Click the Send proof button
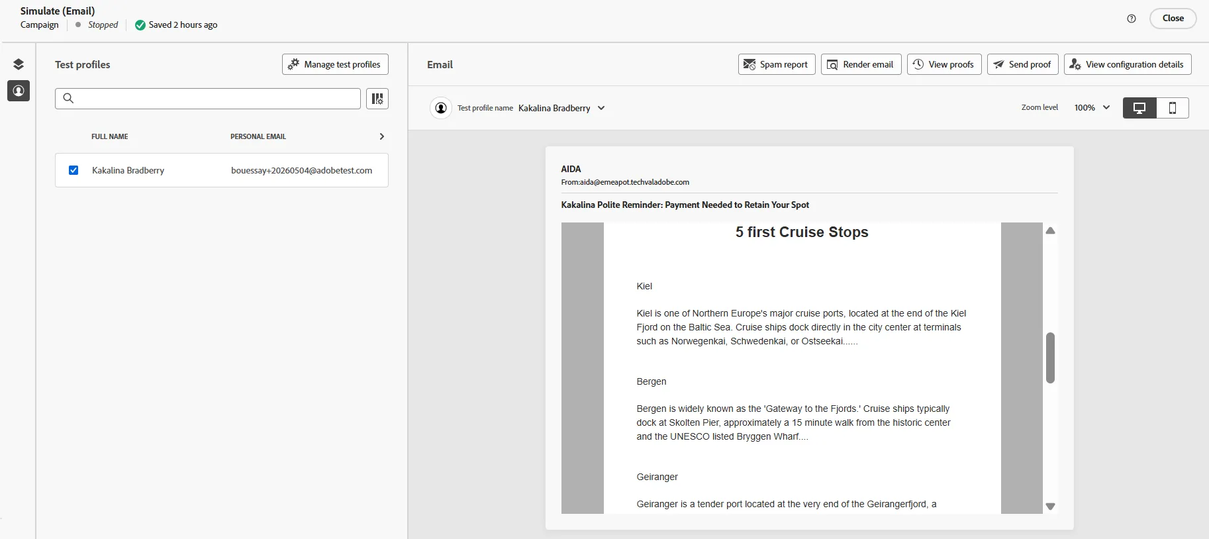This screenshot has width=1209, height=539. click(x=1023, y=64)
